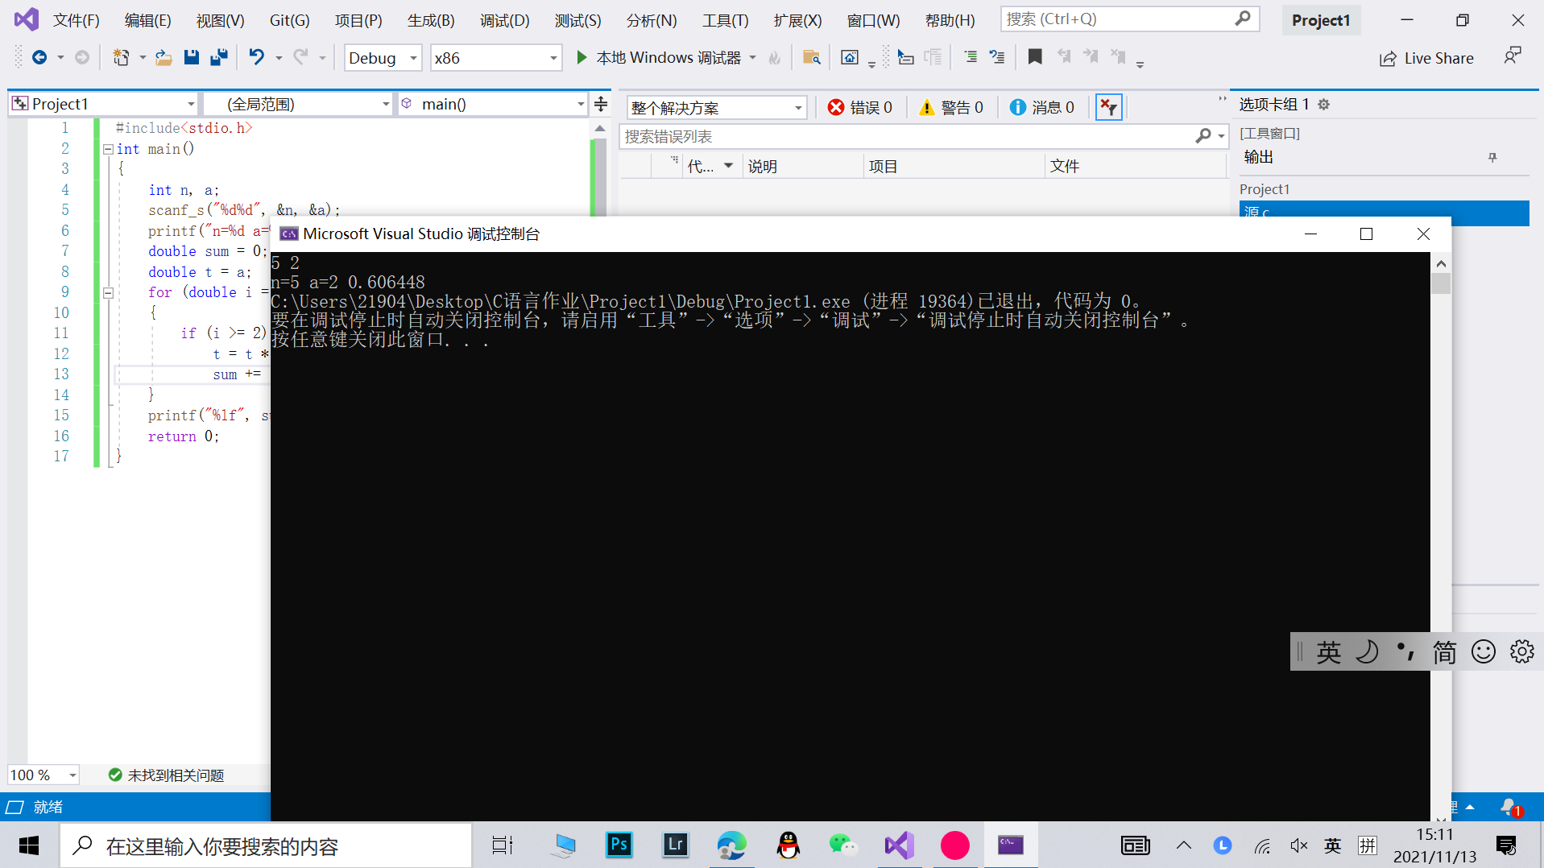
Task: Open the 100 % zoom dropdown
Action: (x=43, y=775)
